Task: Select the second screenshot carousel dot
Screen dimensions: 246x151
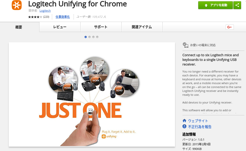Action: (x=89, y=37)
